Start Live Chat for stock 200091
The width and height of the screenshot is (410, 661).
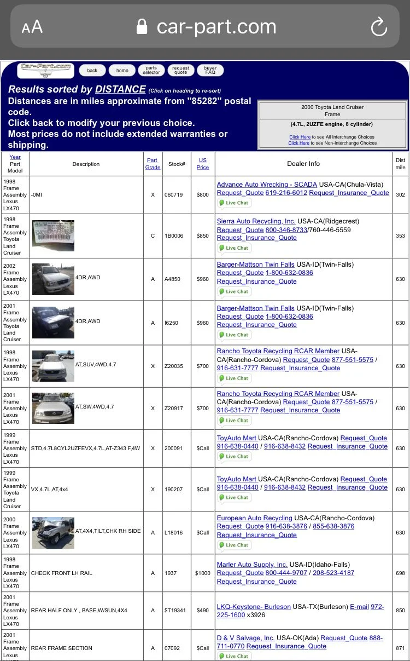click(x=234, y=456)
